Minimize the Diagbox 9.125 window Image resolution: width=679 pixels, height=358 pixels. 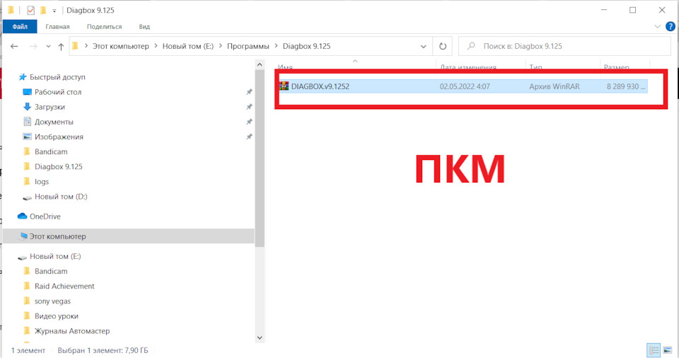pos(604,10)
